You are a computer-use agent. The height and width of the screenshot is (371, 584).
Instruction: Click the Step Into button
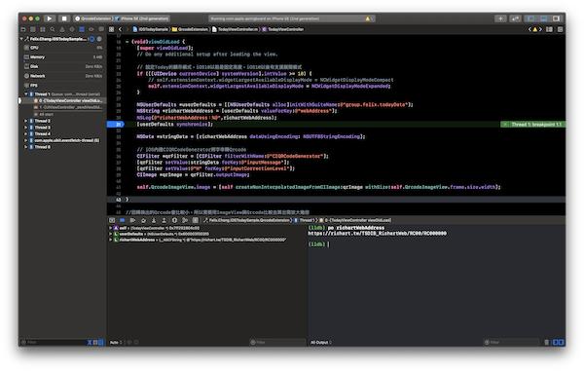[154, 220]
